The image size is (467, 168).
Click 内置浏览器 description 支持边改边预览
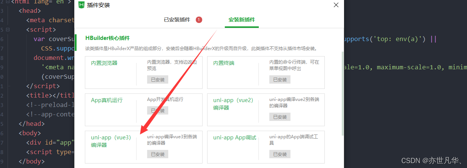[x=172, y=65]
